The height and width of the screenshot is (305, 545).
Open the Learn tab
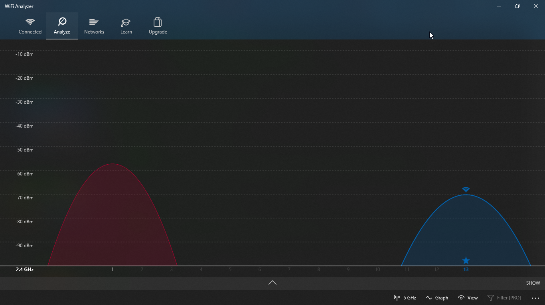(126, 26)
